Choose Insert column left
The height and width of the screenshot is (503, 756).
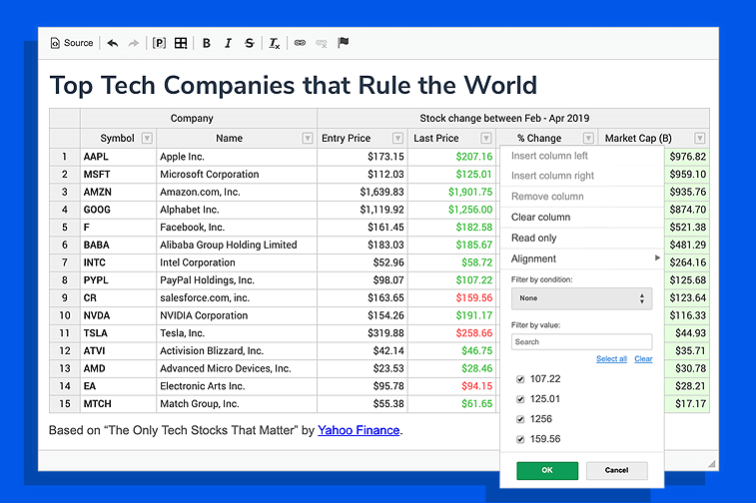click(x=582, y=156)
